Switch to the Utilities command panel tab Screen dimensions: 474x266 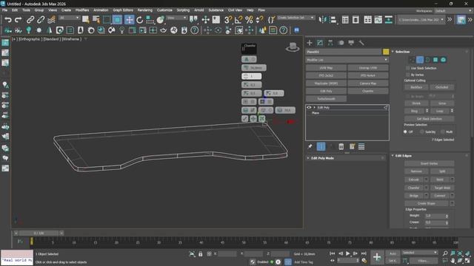(x=361, y=43)
